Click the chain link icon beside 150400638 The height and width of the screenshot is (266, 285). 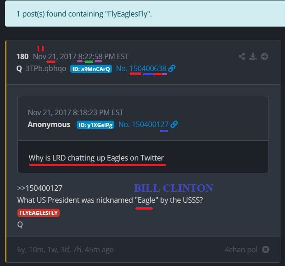[x=172, y=68]
